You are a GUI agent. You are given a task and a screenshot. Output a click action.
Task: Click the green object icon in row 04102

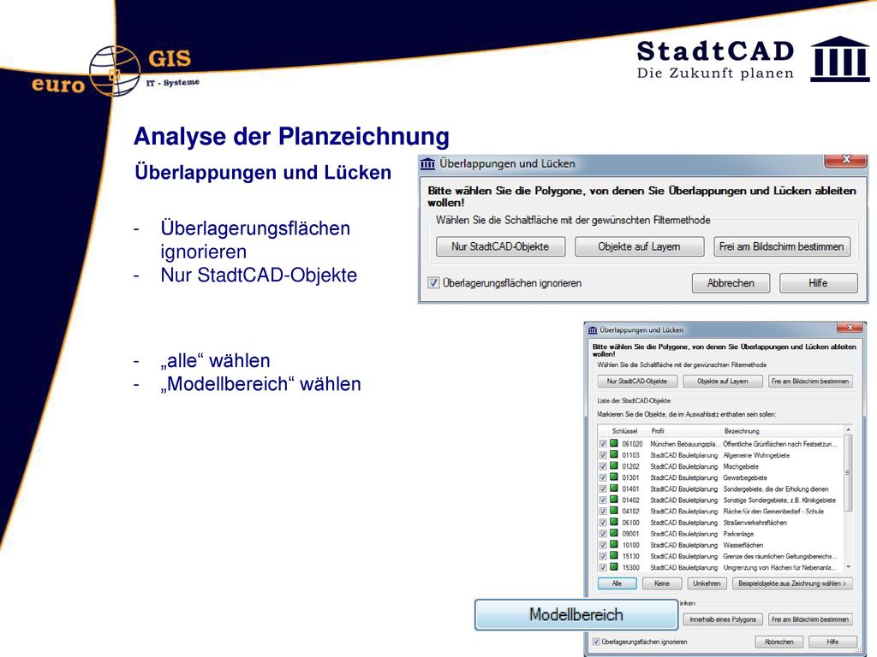tap(613, 511)
